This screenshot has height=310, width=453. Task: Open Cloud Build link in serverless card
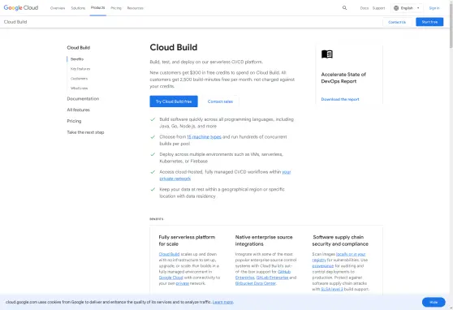(169, 254)
